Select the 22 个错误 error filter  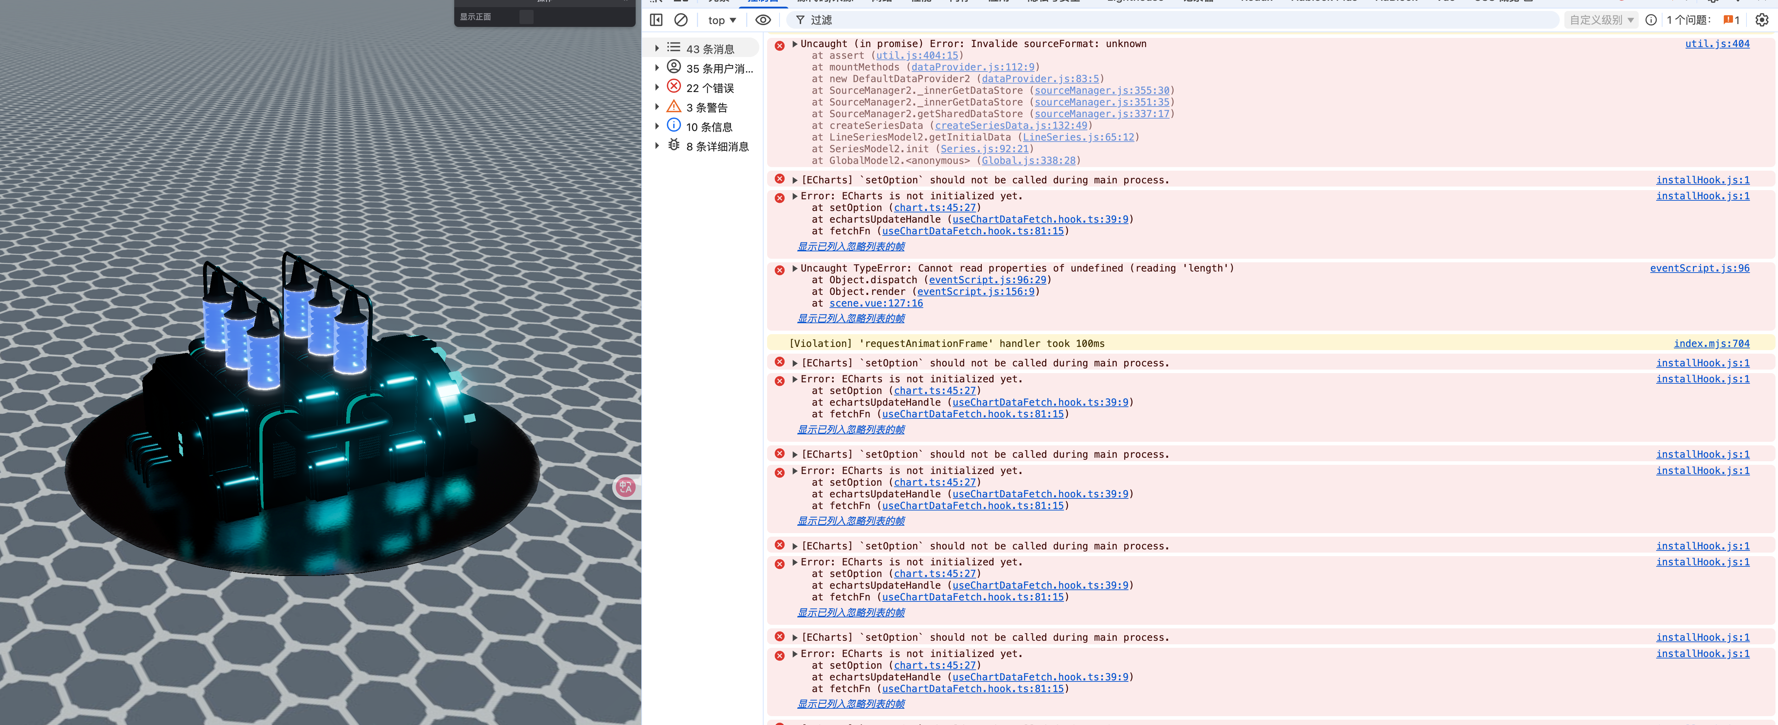pyautogui.click(x=710, y=87)
